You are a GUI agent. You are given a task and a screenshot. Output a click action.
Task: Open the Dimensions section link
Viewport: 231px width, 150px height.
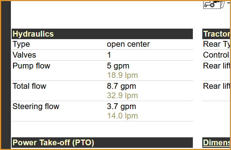[216, 142]
